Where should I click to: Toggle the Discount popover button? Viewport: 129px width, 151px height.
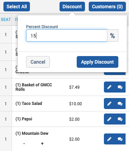(72, 7)
